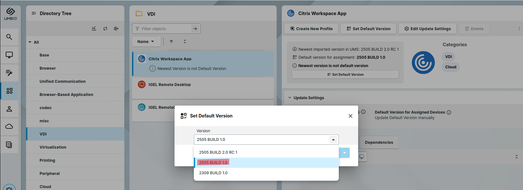Open the Apps grid icon in sidebar
This screenshot has height=190, width=523.
9,91
